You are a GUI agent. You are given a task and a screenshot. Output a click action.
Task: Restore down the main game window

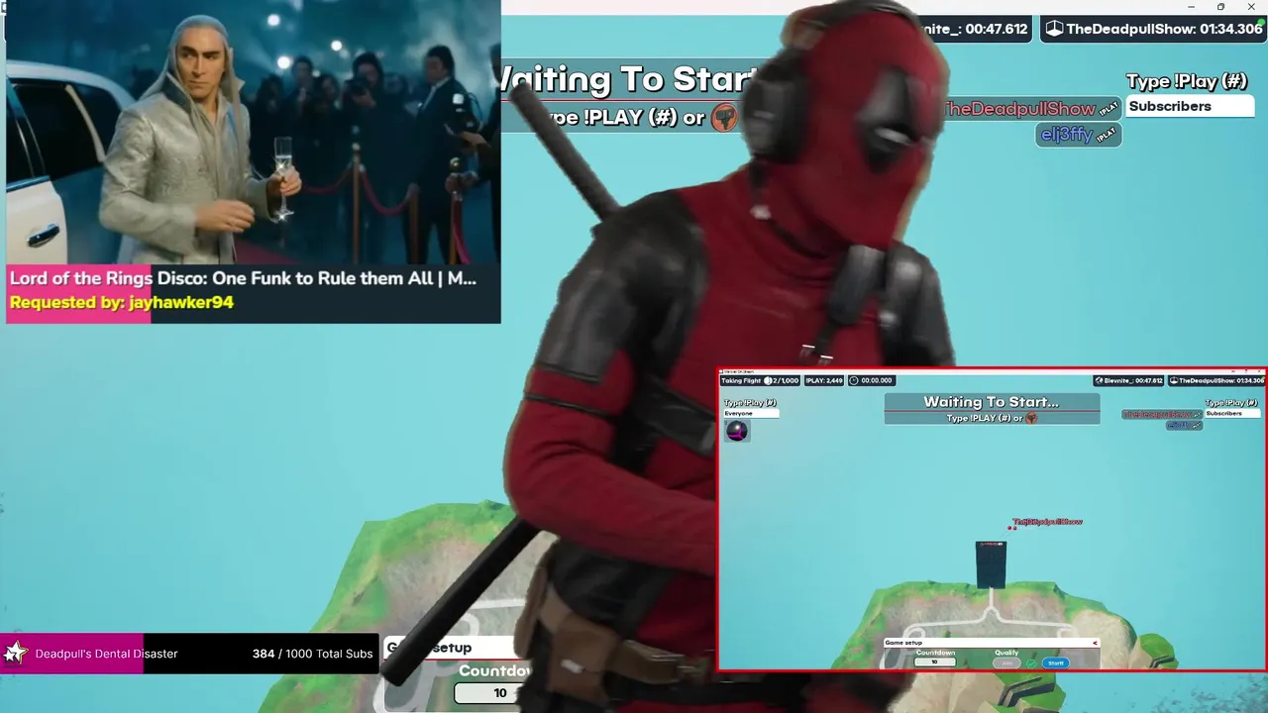1220,7
